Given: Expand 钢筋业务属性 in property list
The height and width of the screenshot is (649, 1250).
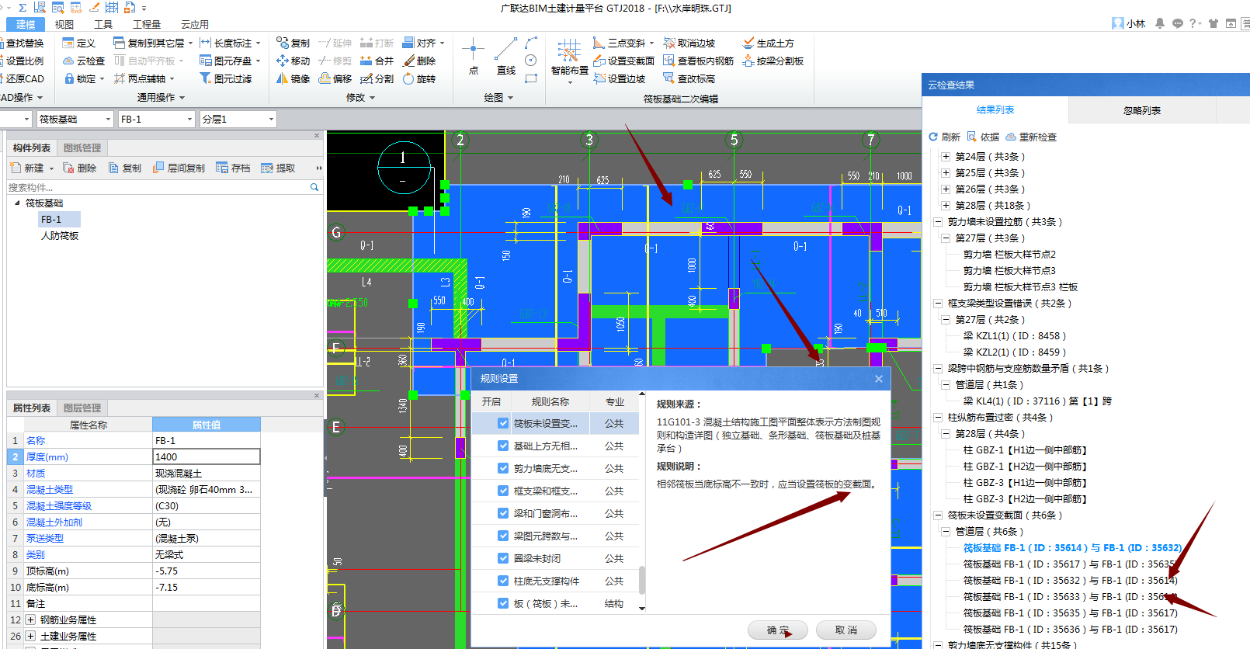Looking at the screenshot, I should coord(30,619).
